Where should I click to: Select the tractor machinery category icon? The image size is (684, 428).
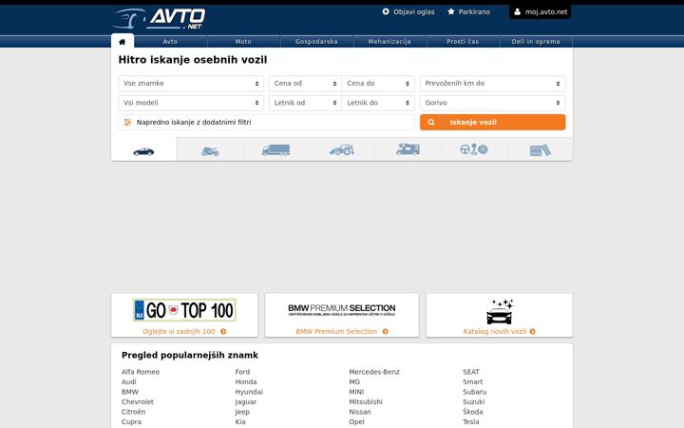coord(342,150)
